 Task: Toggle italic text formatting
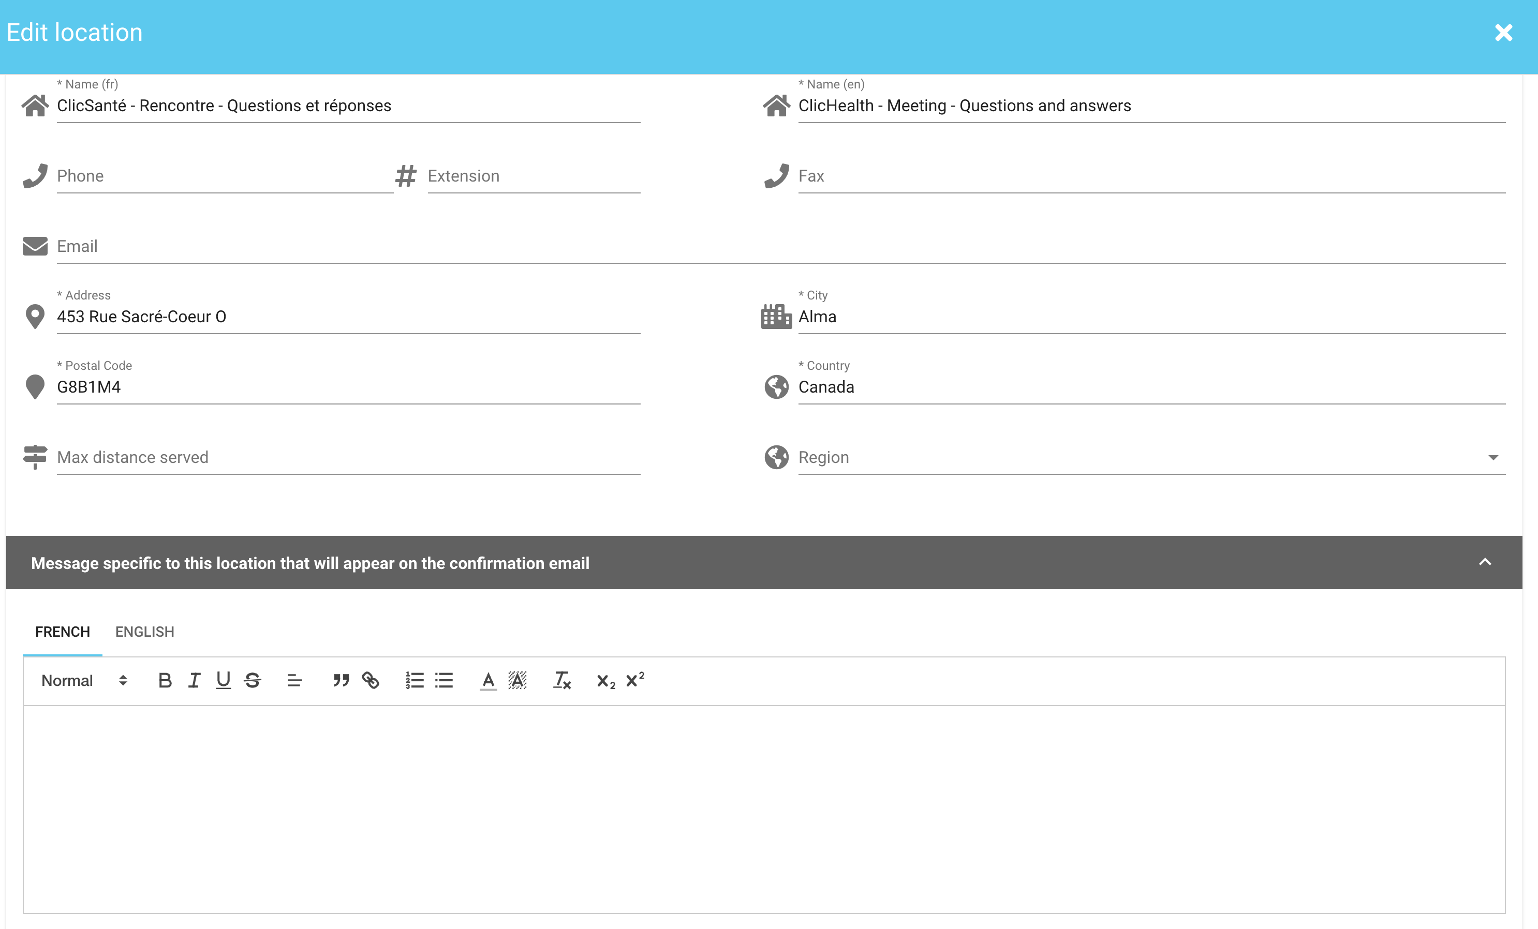point(194,680)
